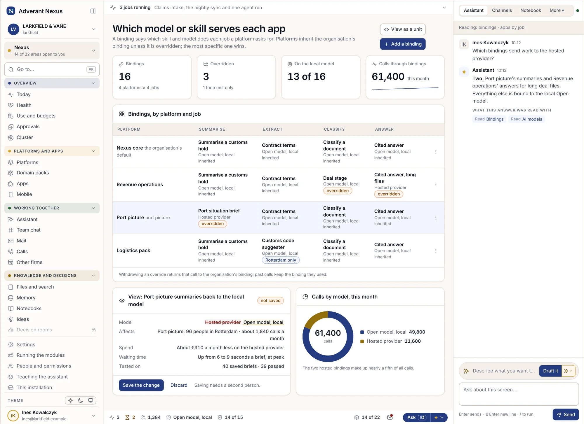Open row menu for Logistics pack
Viewport: 584px width, 424px height.
pyautogui.click(x=436, y=251)
